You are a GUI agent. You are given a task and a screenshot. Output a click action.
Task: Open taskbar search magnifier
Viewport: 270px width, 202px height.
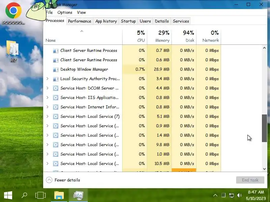click(24, 195)
